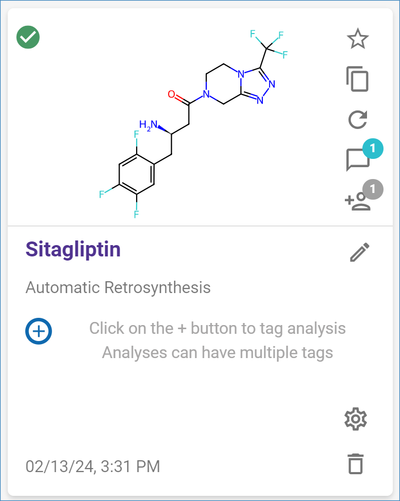The image size is (400, 501).
Task: Edit the analysis name with the pencil icon
Action: click(359, 252)
